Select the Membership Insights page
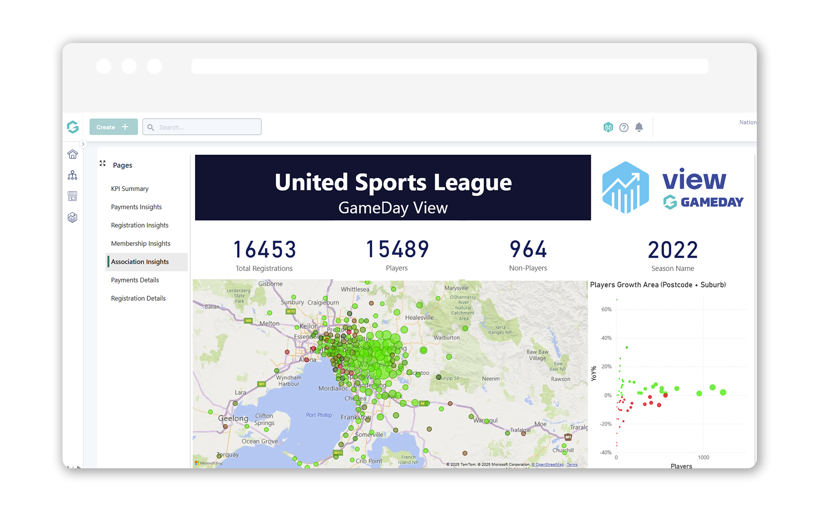The height and width of the screenshot is (509, 825). [141, 244]
